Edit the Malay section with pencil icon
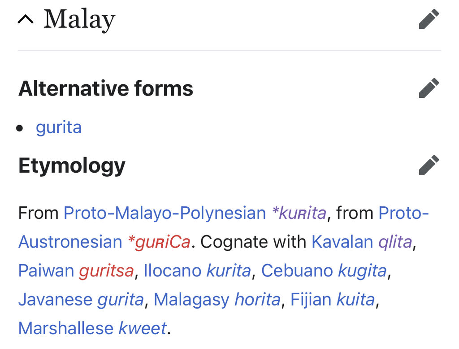The height and width of the screenshot is (349, 459). tap(429, 19)
